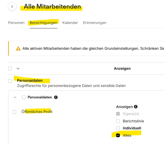
Task: Collapse the Personaldaten subsection chevron
Action: (15, 97)
